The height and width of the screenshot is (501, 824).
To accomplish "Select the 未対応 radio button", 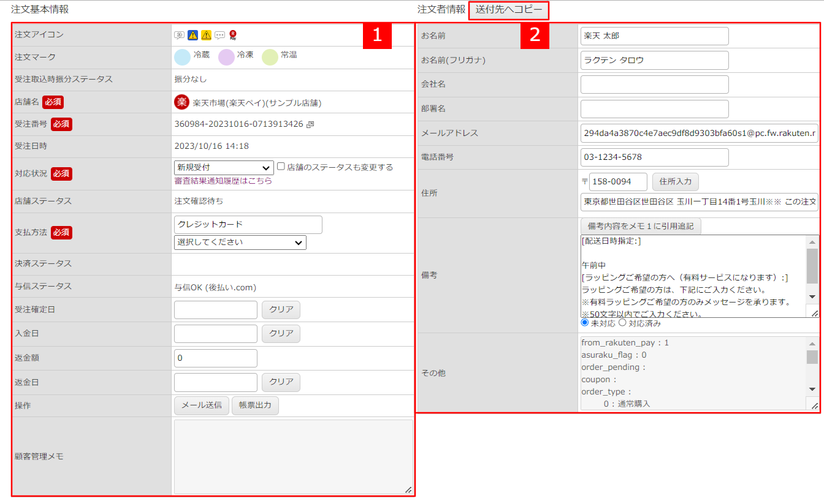I will click(585, 323).
